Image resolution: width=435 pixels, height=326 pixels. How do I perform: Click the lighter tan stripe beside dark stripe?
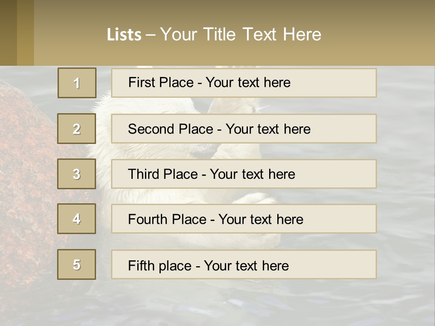(x=25, y=32)
